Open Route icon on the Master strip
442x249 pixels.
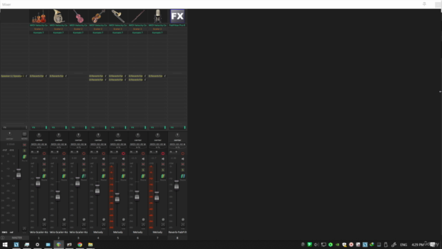pos(25,157)
